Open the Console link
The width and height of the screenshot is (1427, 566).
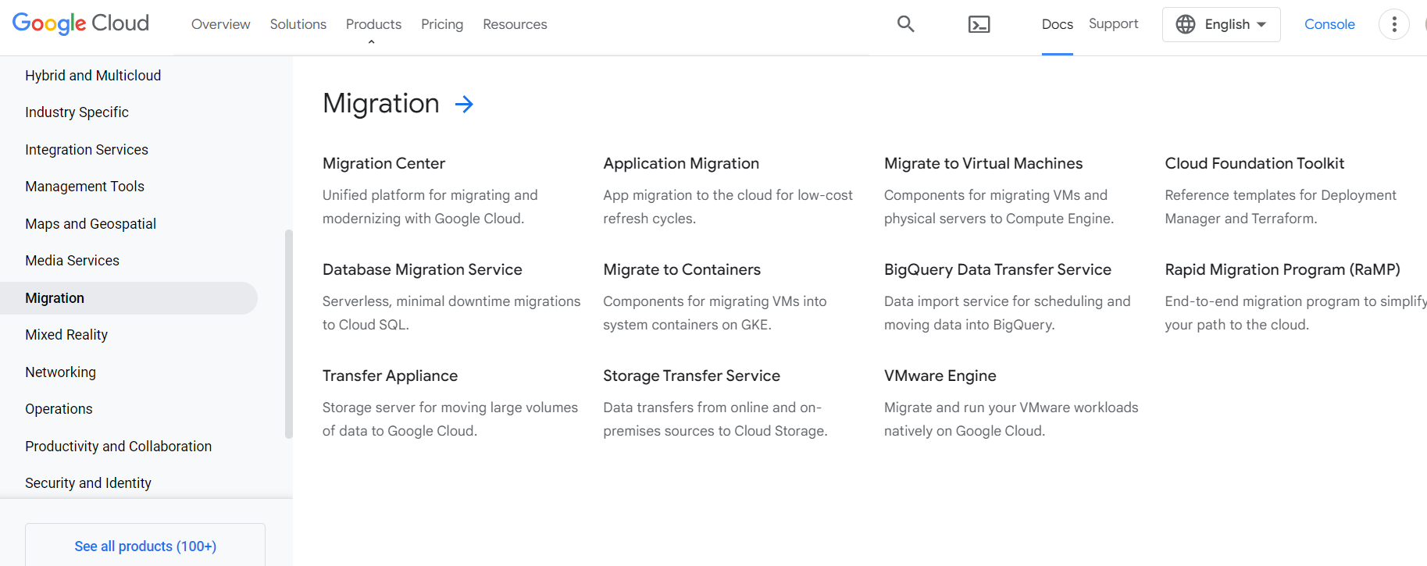pos(1329,24)
